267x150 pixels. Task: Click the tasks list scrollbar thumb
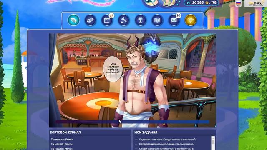(x=213, y=142)
